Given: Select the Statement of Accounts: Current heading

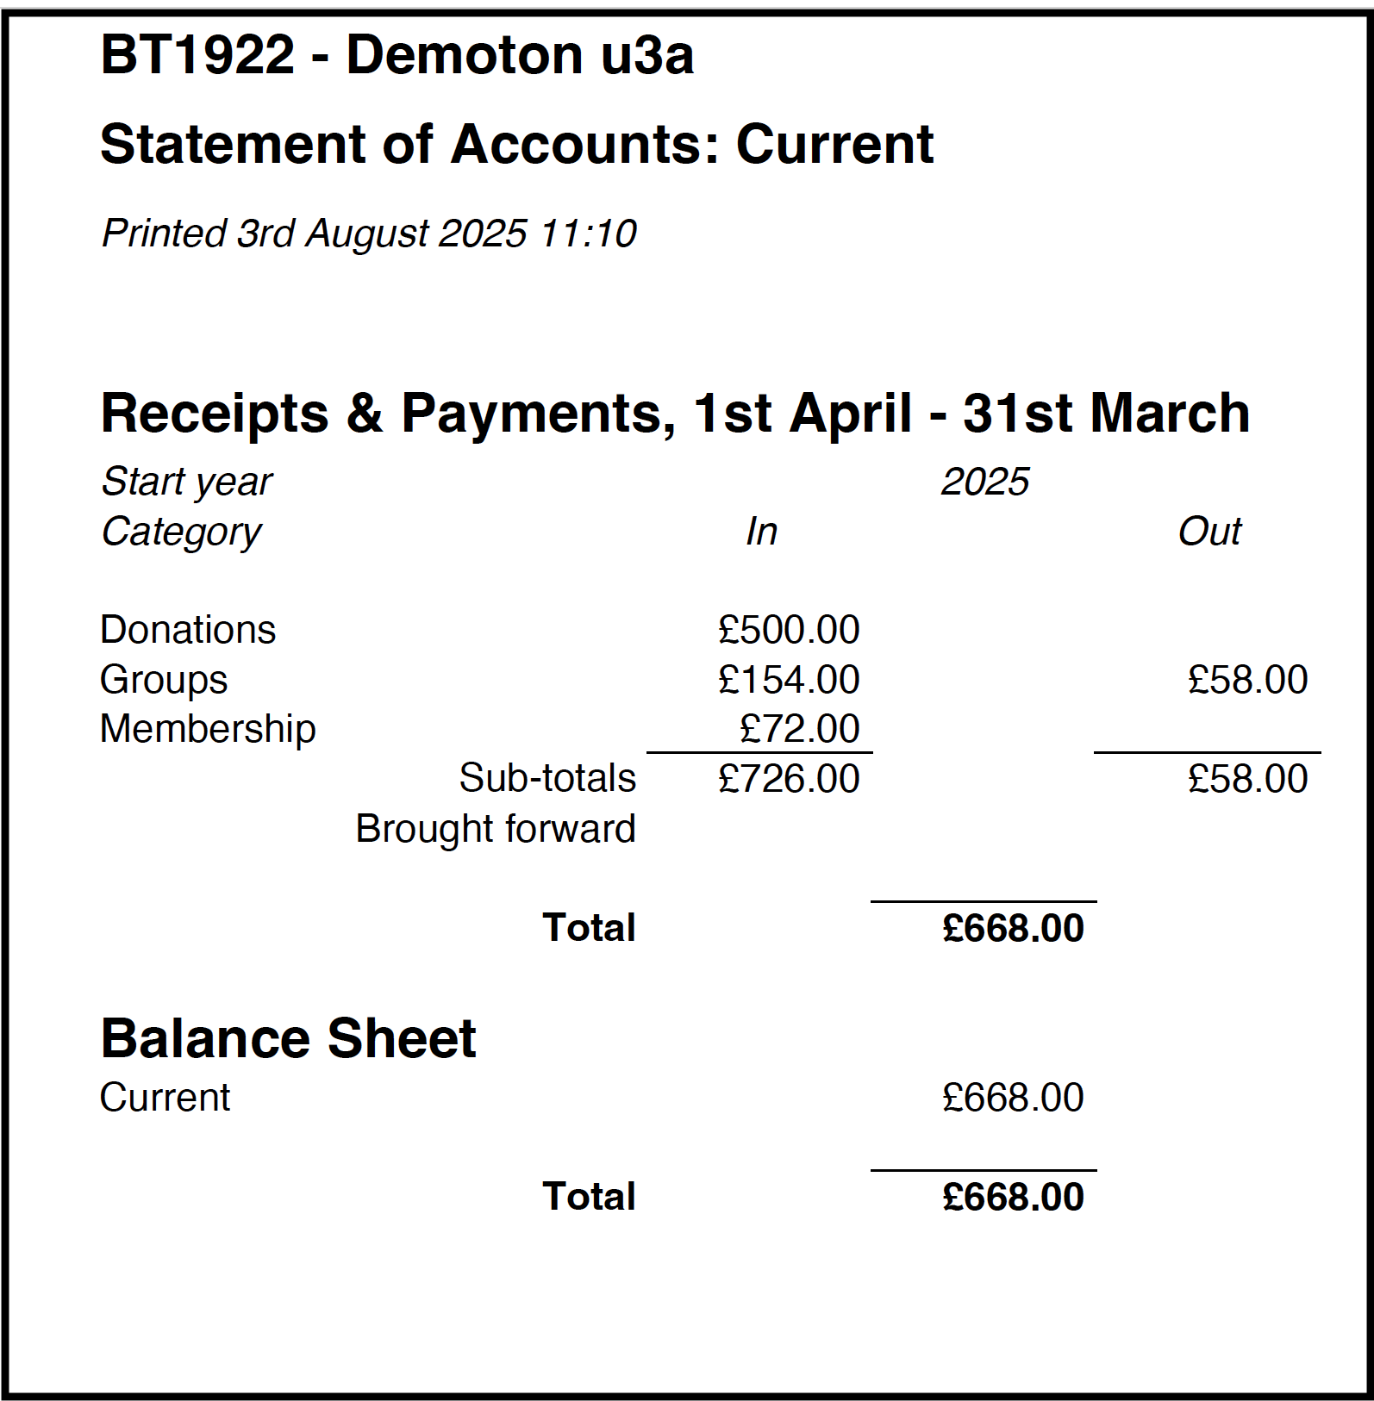Looking at the screenshot, I should (517, 144).
